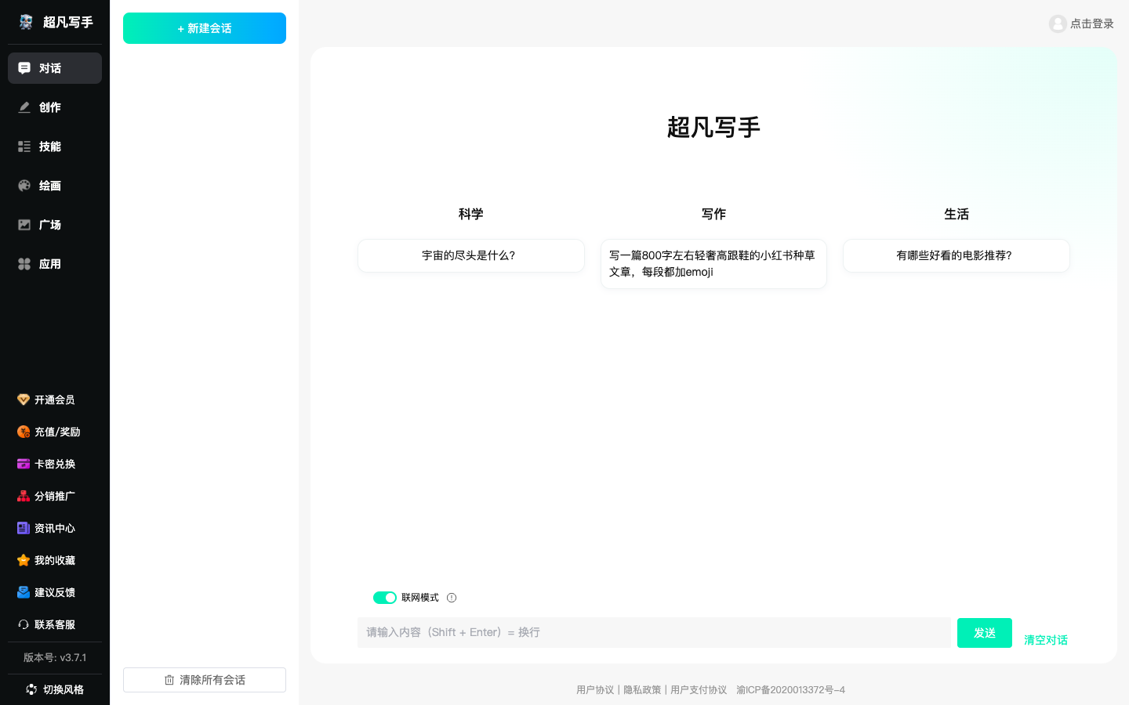The height and width of the screenshot is (705, 1129).
Task: Open 开通会员 membership page
Action: tap(54, 399)
